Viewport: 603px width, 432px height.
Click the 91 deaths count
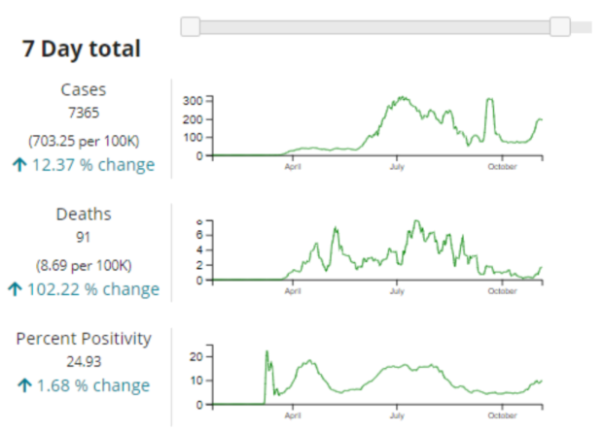point(84,237)
